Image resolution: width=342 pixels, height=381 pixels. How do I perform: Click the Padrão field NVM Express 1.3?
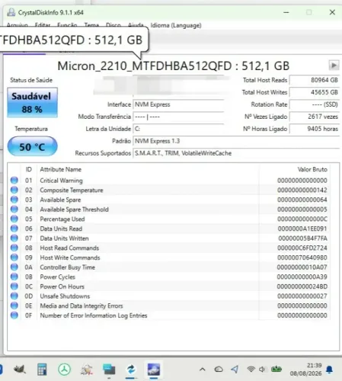click(236, 141)
